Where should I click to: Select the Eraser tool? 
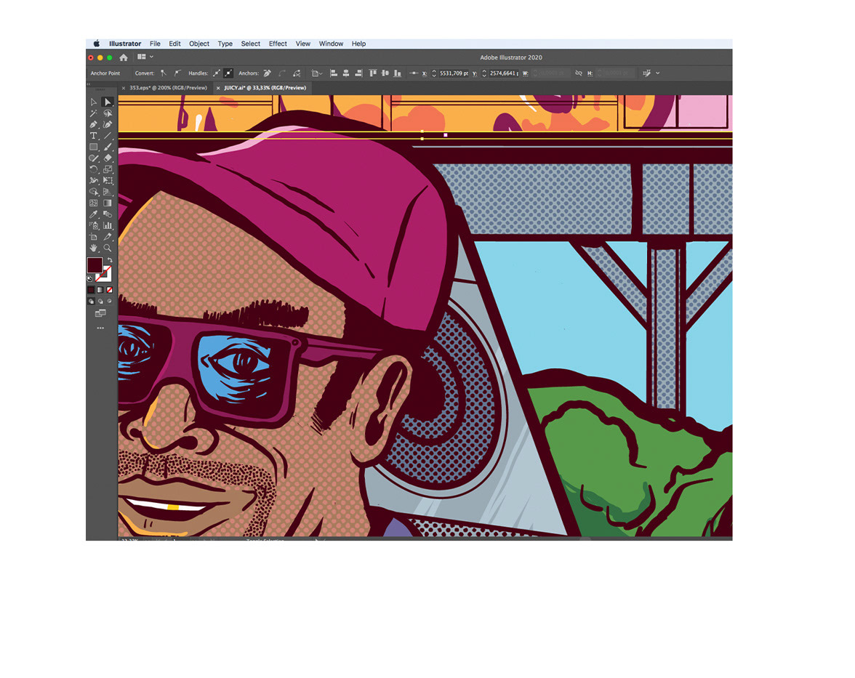click(x=108, y=158)
